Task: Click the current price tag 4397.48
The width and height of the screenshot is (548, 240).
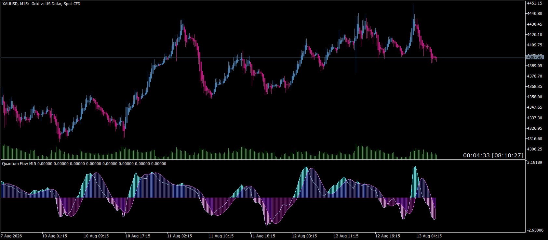Action: pyautogui.click(x=535, y=57)
